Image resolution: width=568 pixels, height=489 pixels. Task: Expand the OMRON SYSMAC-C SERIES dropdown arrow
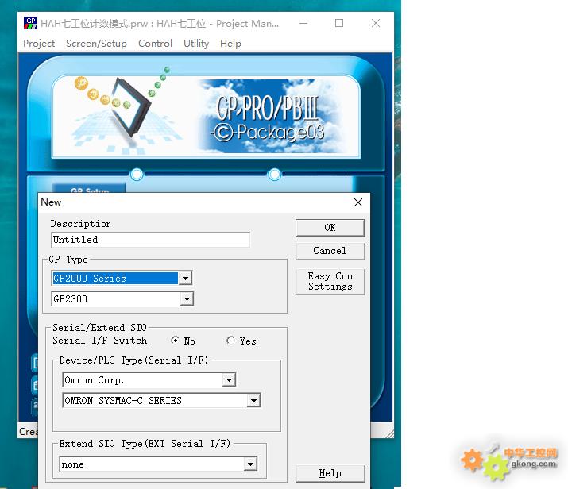(253, 401)
